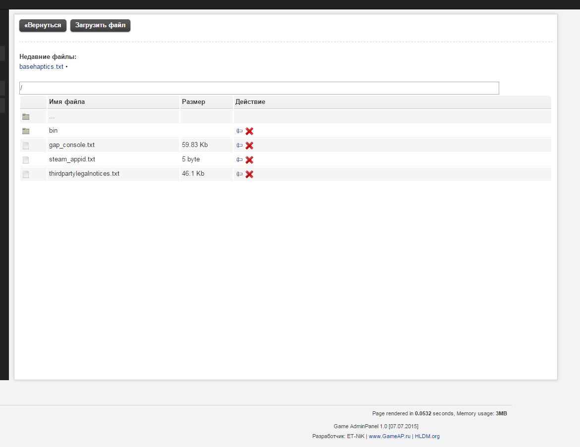This screenshot has width=580, height=447.
Task: Go up via the '...' parent entry
Action: pos(52,117)
